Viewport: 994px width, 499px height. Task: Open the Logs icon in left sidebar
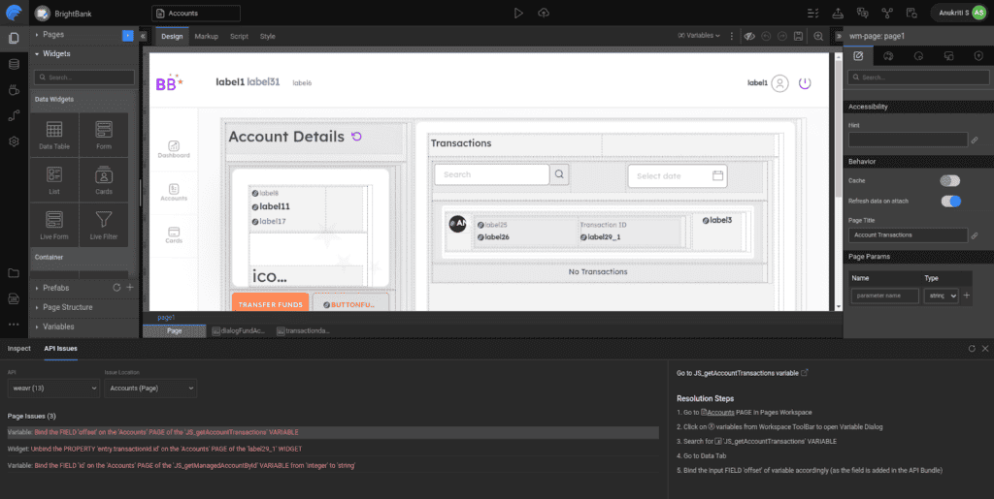coord(14,298)
